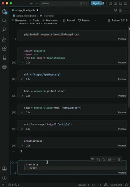The image size is (130, 187).
Task: Split the editor to the right
Action: pyautogui.click(x=120, y=10)
